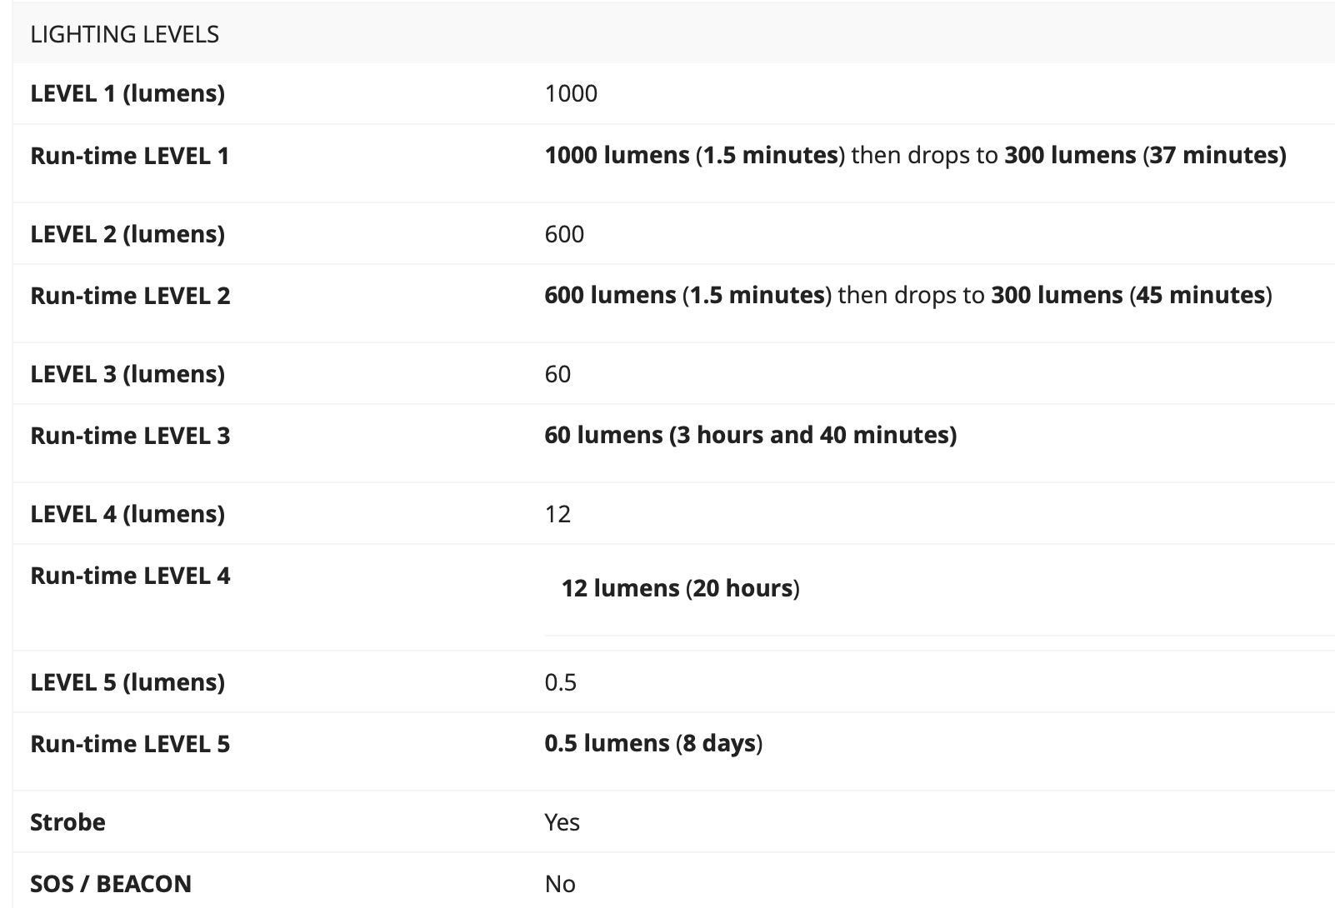Viewport: 1335px width, 908px height.
Task: Select the LEVEL 1 (lumens) row label
Action: tap(127, 93)
